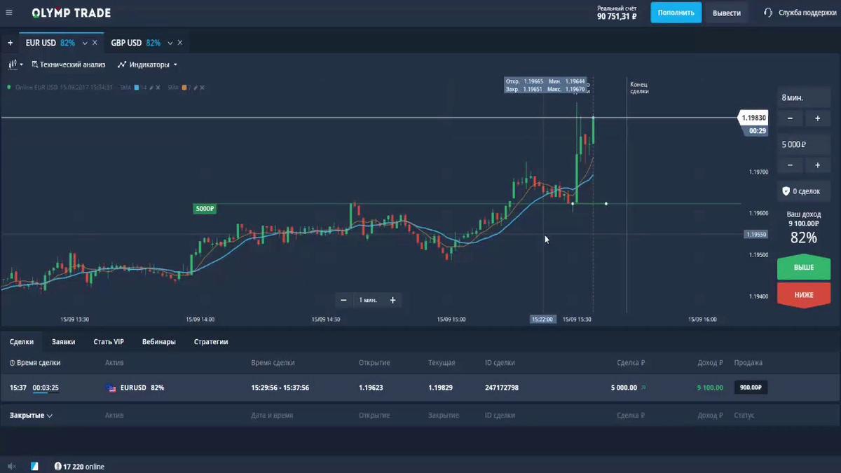
Task: Click the green ВЫШЕ up button
Action: [804, 268]
